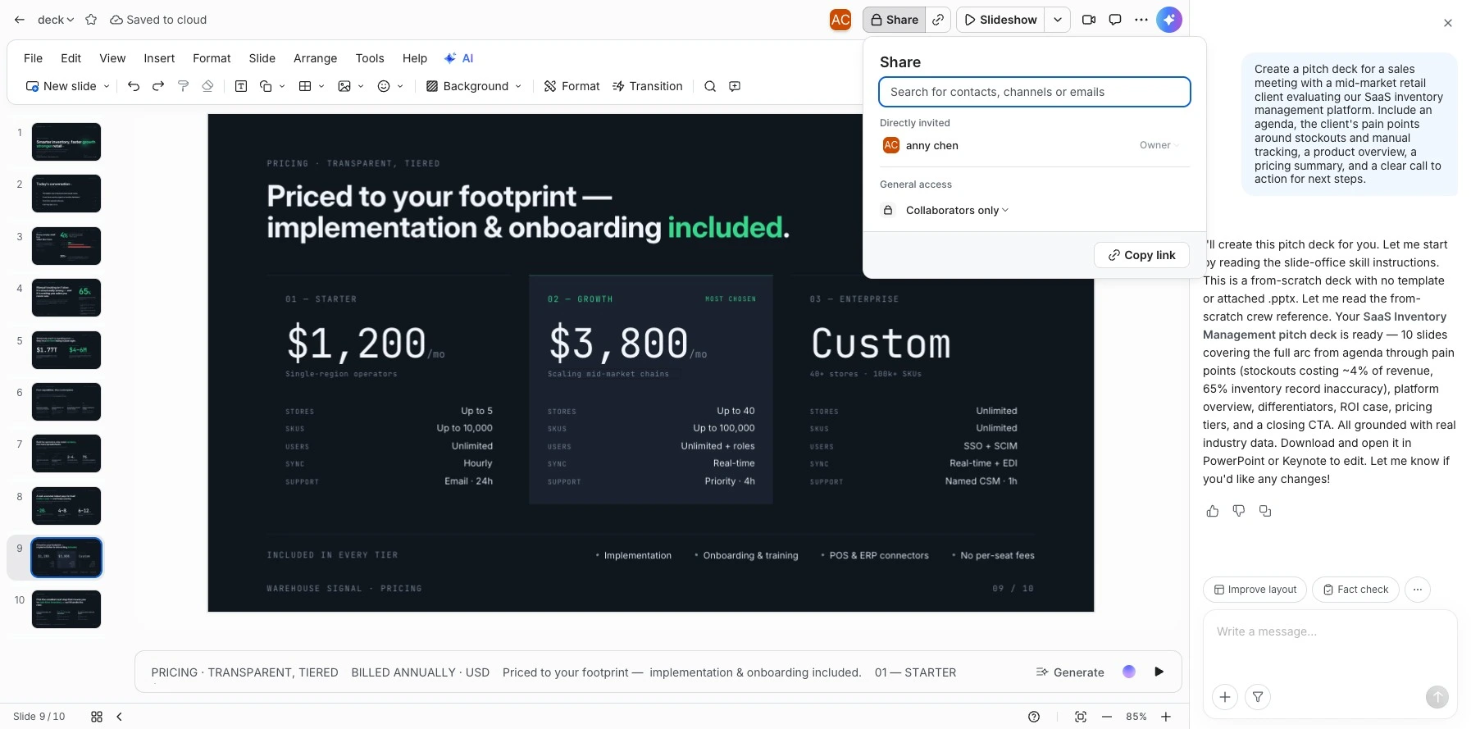1471x729 pixels.
Task: Zoom in with the plus button
Action: [1166, 717]
